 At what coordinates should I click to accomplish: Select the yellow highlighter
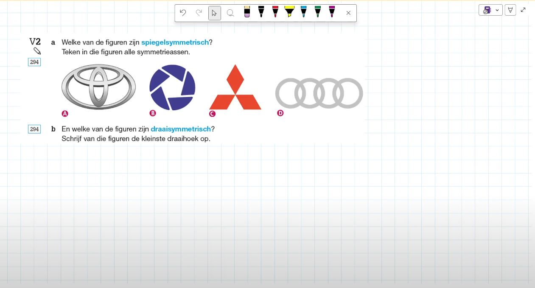[289, 12]
